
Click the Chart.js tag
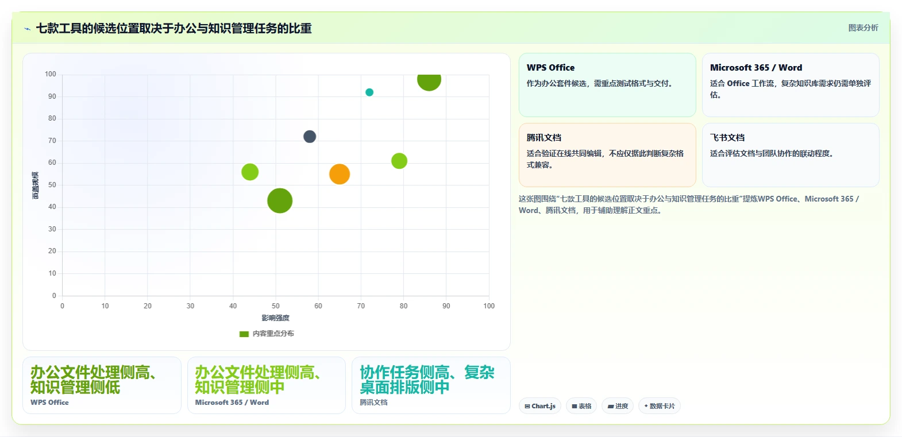(x=540, y=406)
